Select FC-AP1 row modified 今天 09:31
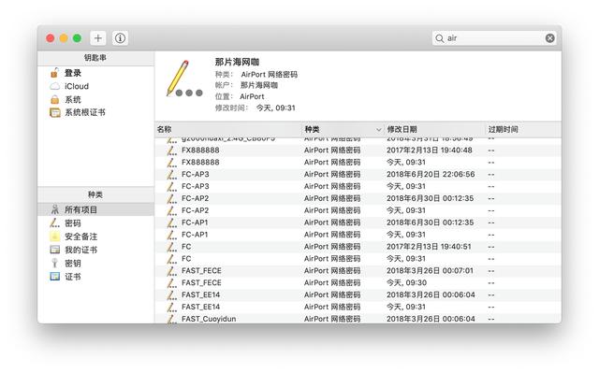Screen dimensions: 599x373 [x=358, y=235]
